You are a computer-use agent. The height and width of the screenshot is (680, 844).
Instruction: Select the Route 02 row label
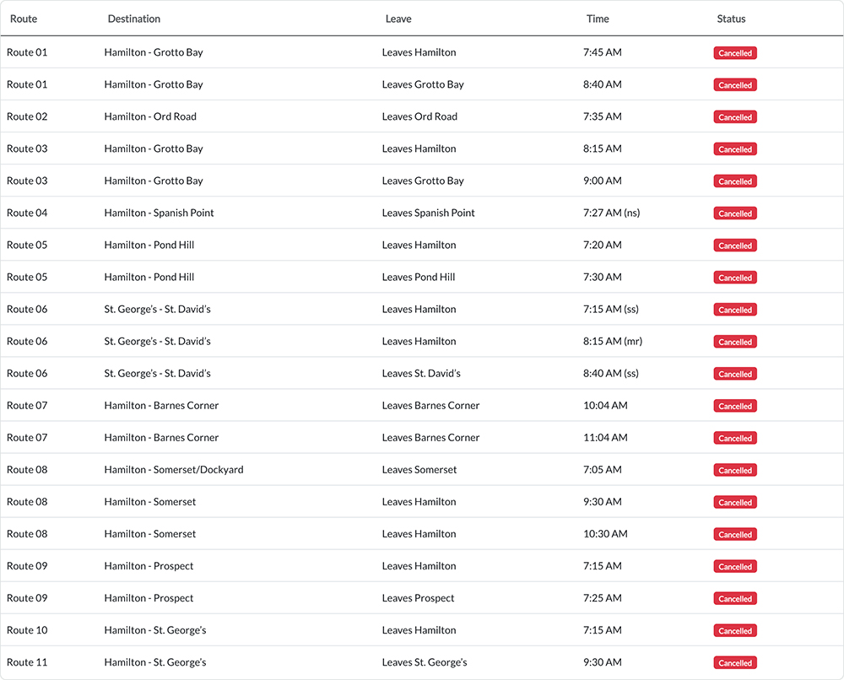point(27,116)
